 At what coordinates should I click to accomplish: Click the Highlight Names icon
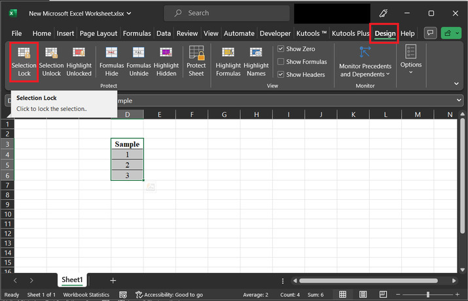256,61
